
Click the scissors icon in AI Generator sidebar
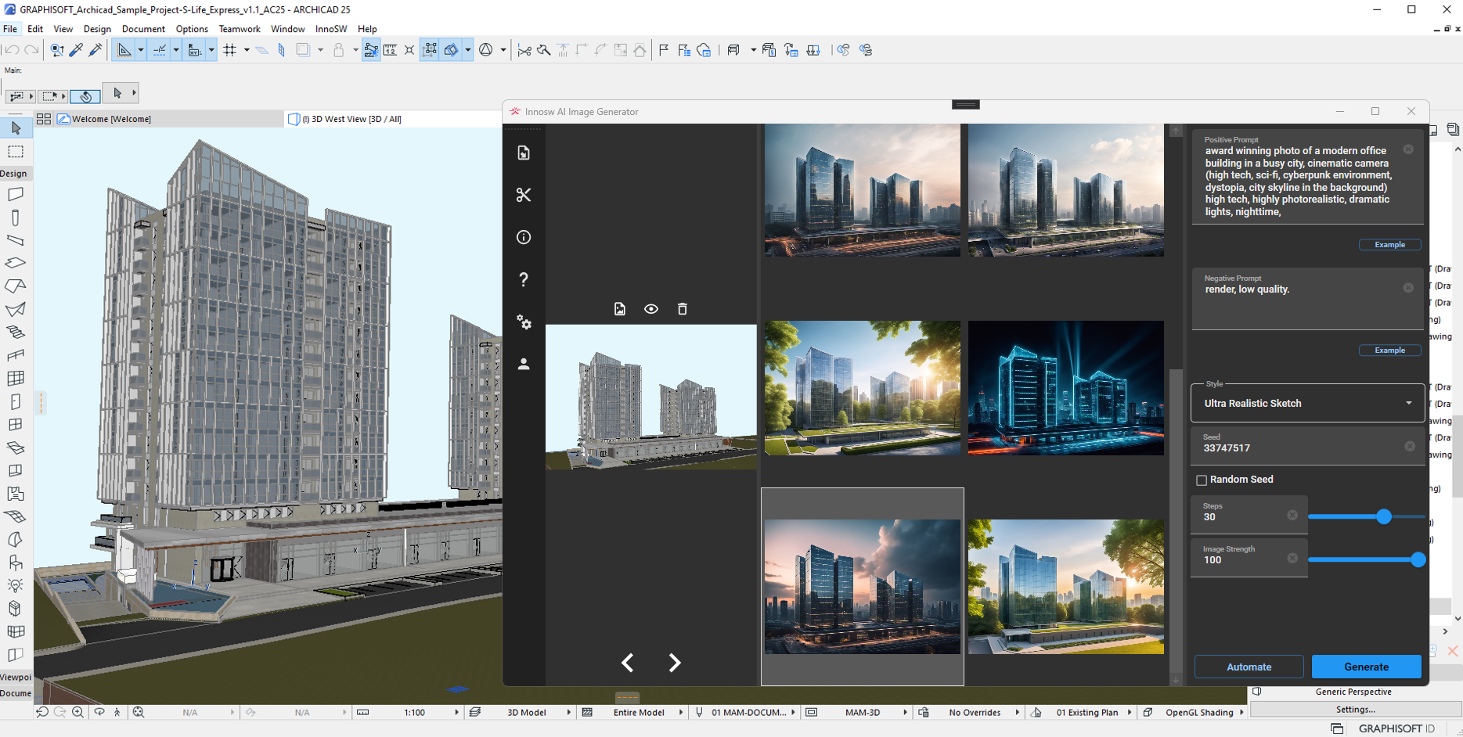(524, 195)
